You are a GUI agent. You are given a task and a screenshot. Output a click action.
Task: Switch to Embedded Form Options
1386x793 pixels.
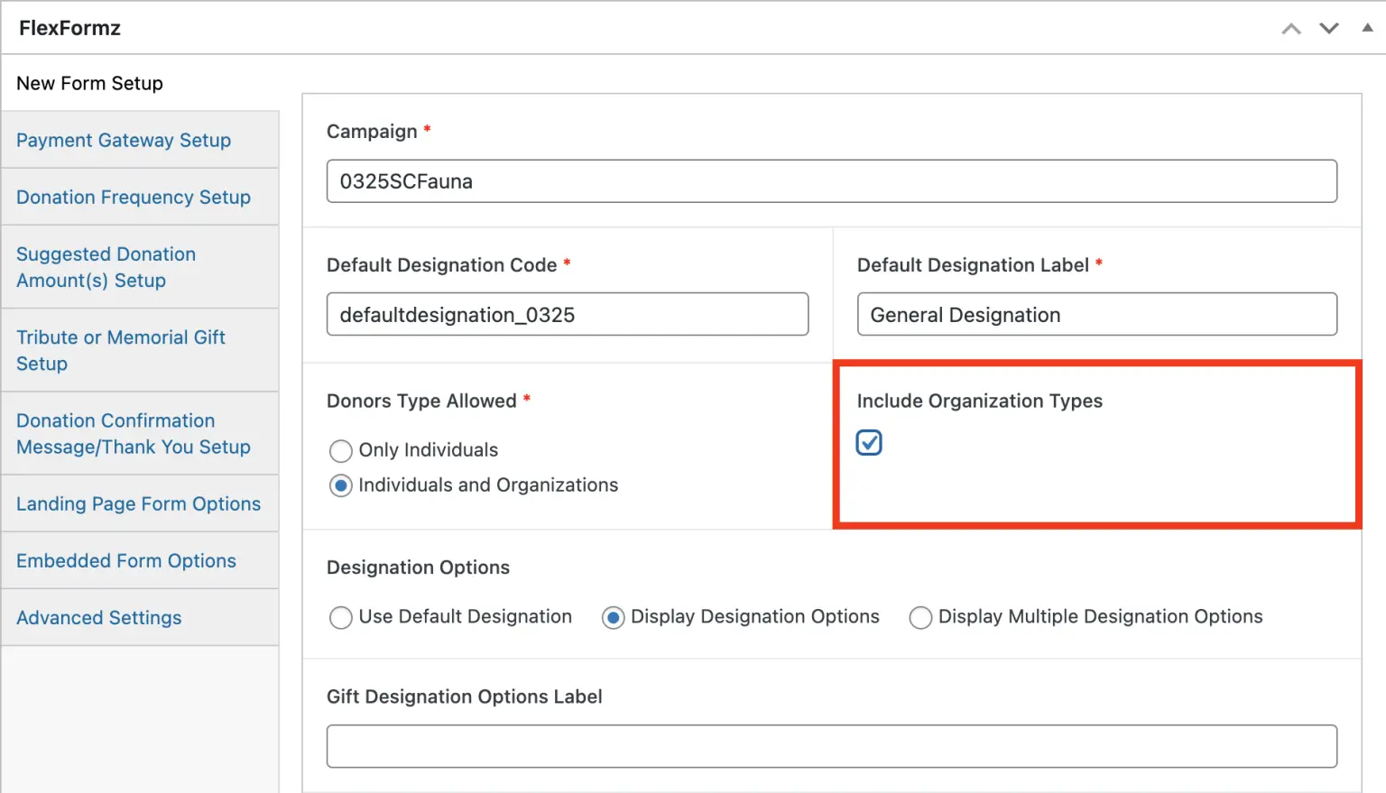126,560
